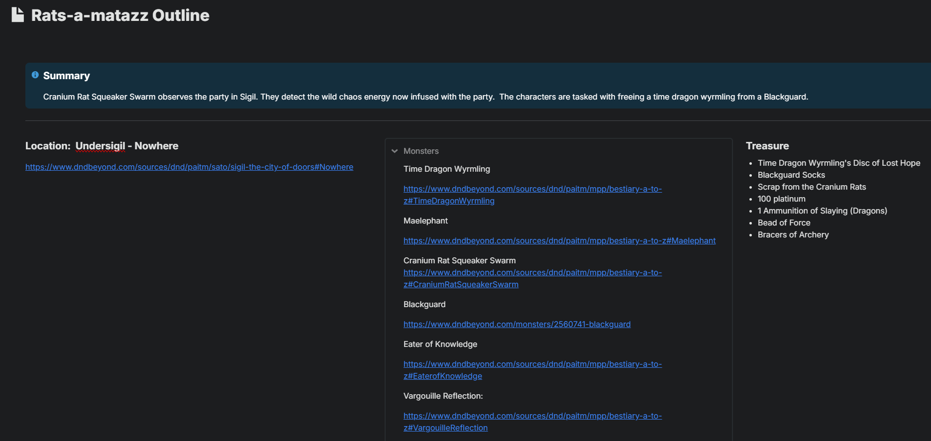Click the Monsters section label
Viewport: 931px width, 441px height.
pyautogui.click(x=421, y=151)
